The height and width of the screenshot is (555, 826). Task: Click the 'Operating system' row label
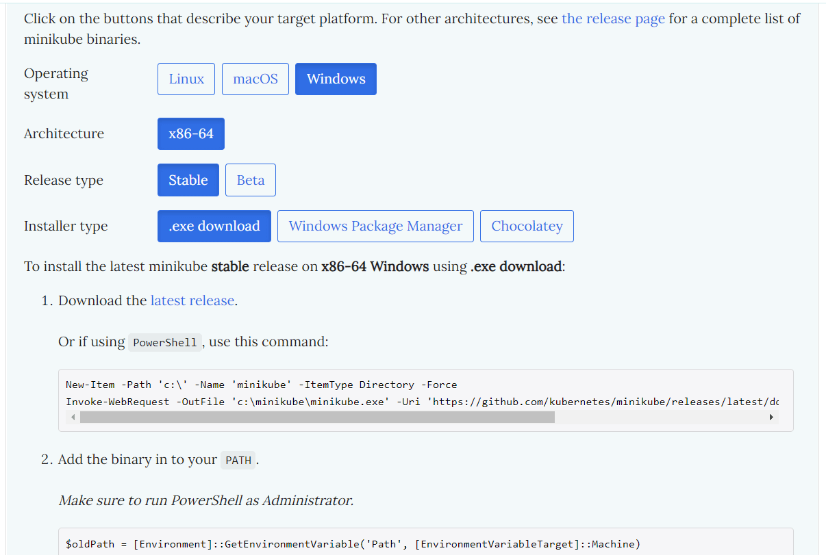[x=56, y=83]
